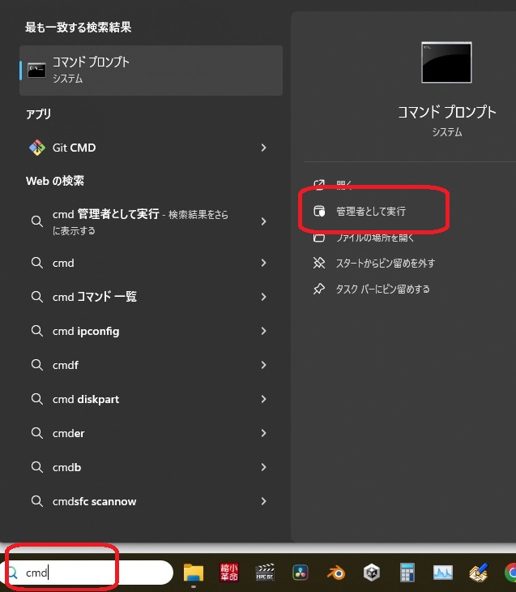Click search magnifier icon beside 'cmd diskpart'
This screenshot has width=516, height=592.
pos(37,399)
